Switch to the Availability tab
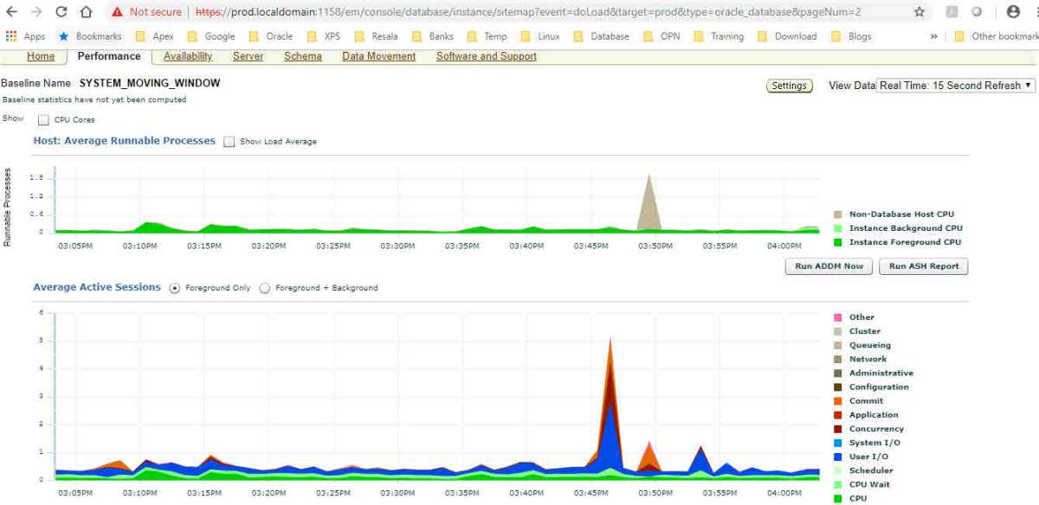This screenshot has width=1039, height=505. (x=187, y=56)
